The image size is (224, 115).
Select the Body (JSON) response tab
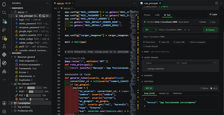tap(149, 93)
